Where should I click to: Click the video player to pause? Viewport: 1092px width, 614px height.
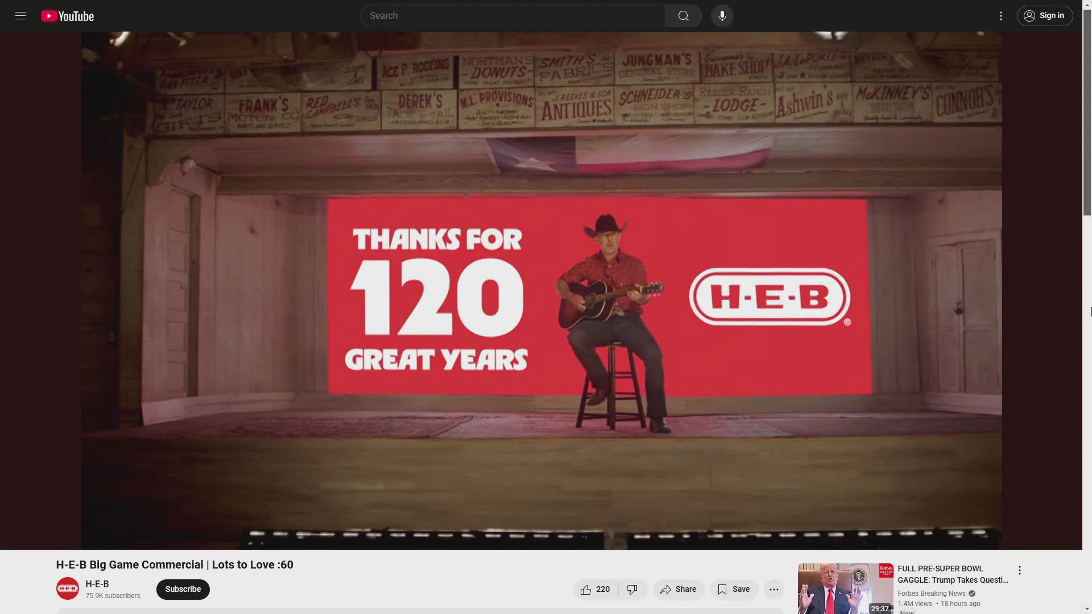[x=541, y=291]
